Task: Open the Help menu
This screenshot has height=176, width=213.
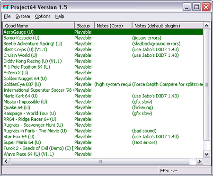Action: click(60, 17)
